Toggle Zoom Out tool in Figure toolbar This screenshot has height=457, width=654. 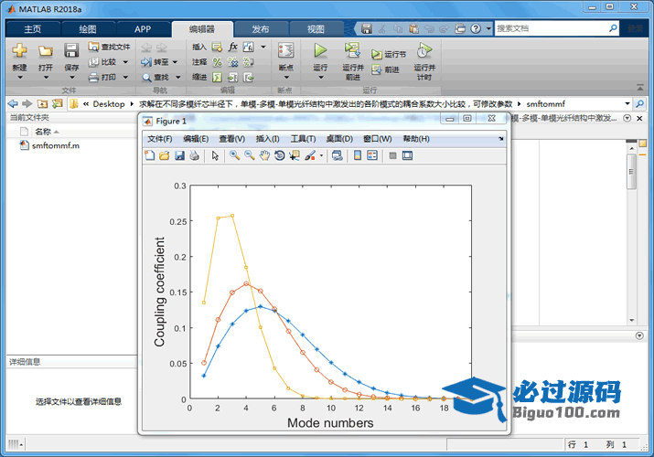coord(250,155)
